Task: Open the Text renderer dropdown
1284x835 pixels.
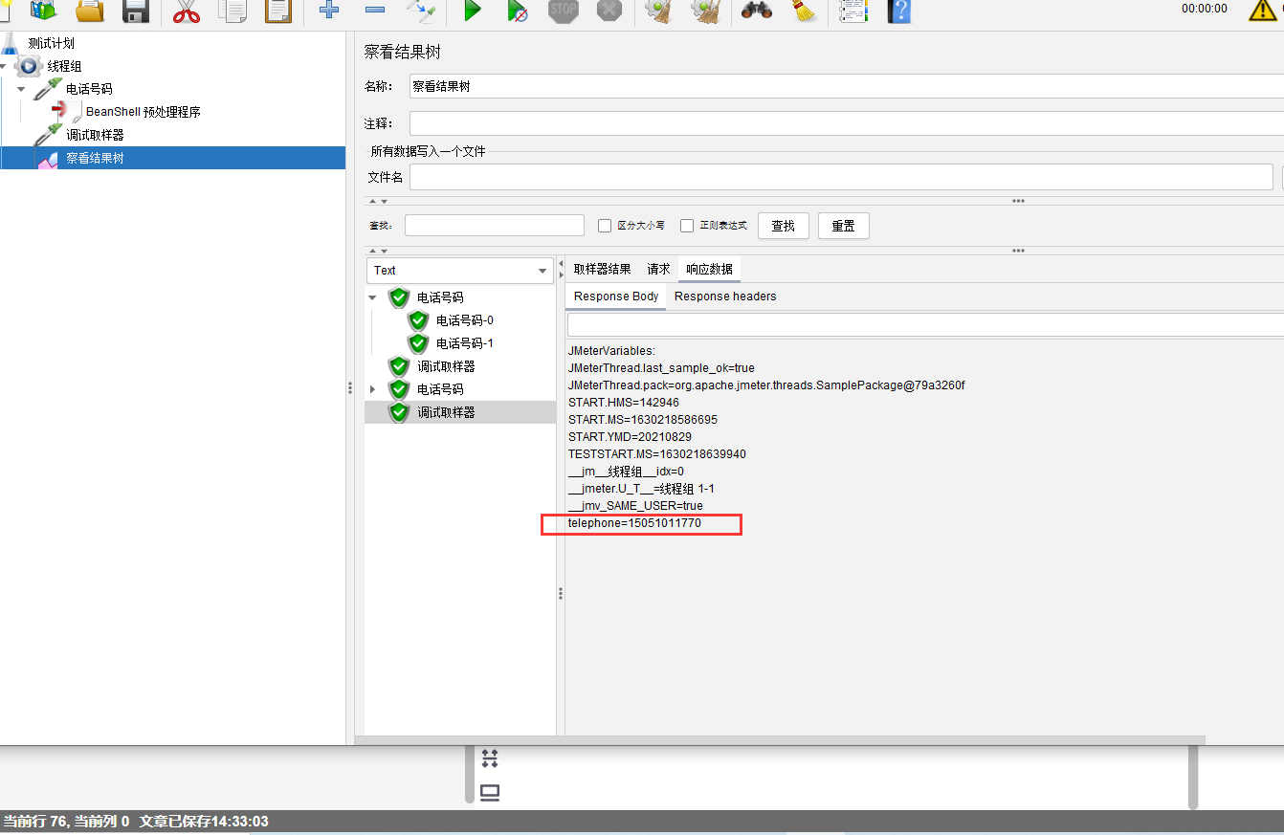Action: [x=459, y=271]
